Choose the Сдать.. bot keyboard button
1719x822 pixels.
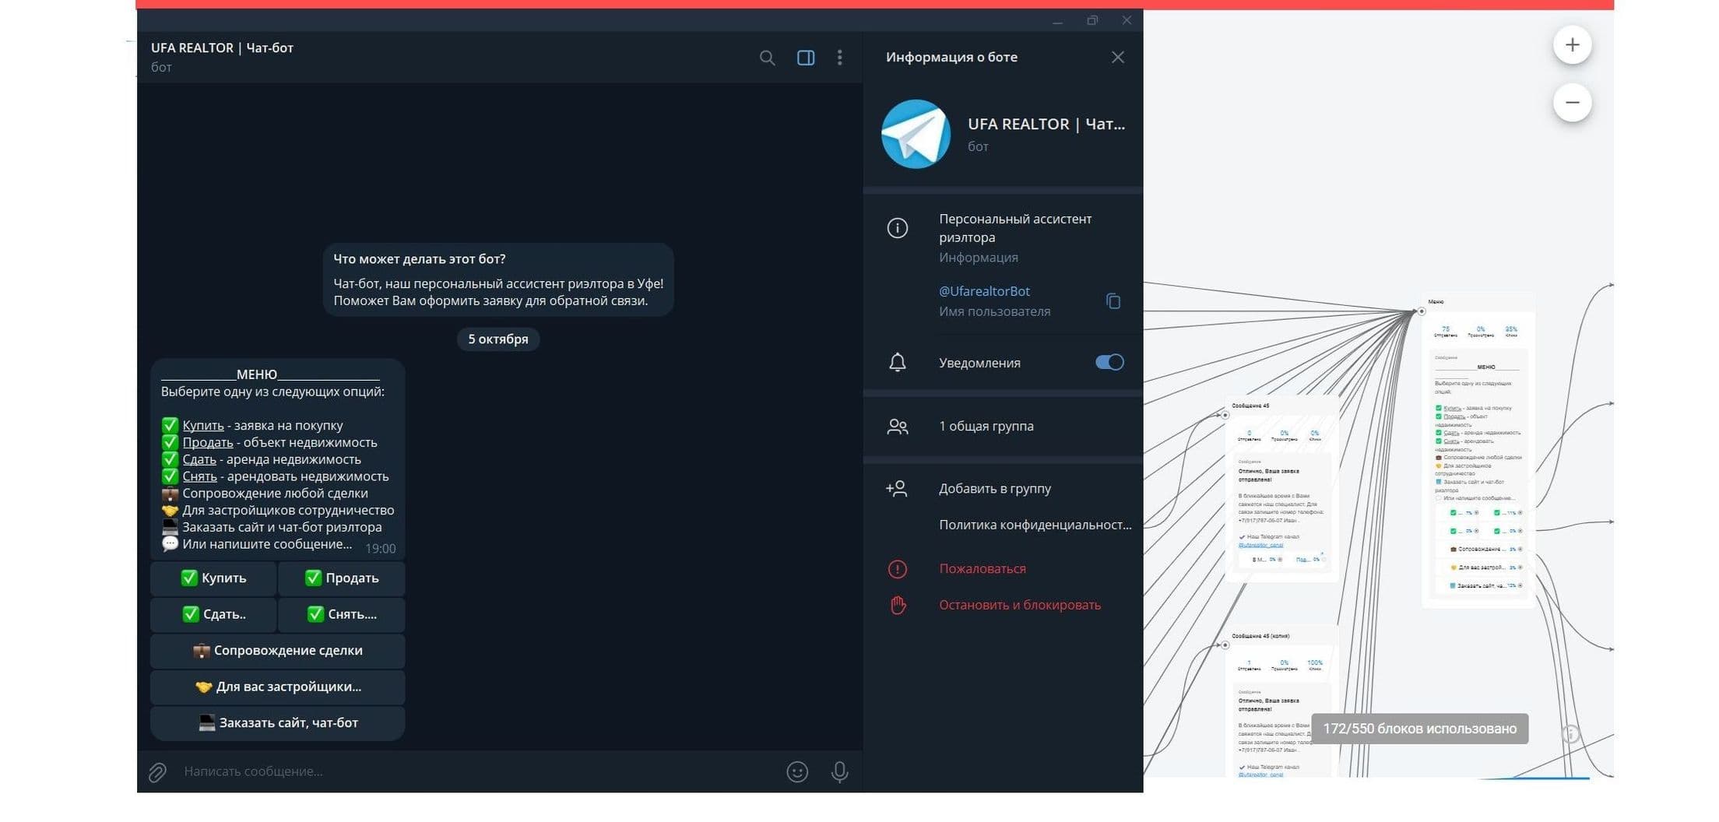(x=213, y=614)
